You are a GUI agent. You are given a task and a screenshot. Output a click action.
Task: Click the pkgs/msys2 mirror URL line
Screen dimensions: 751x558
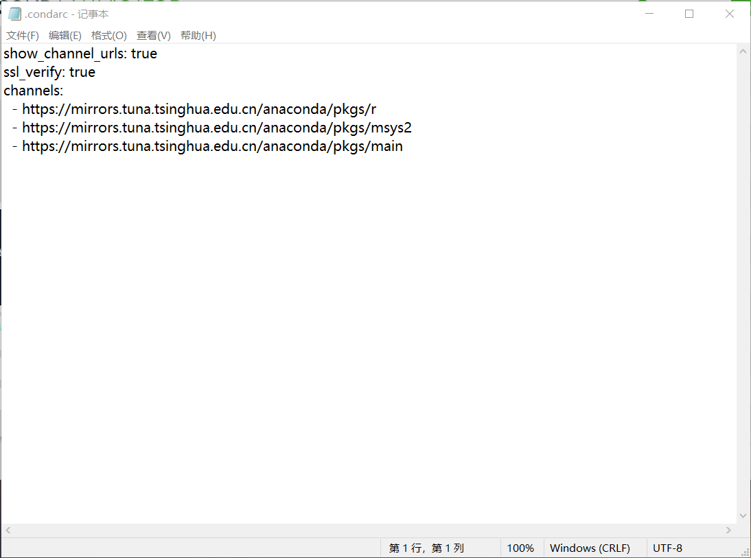pos(212,128)
